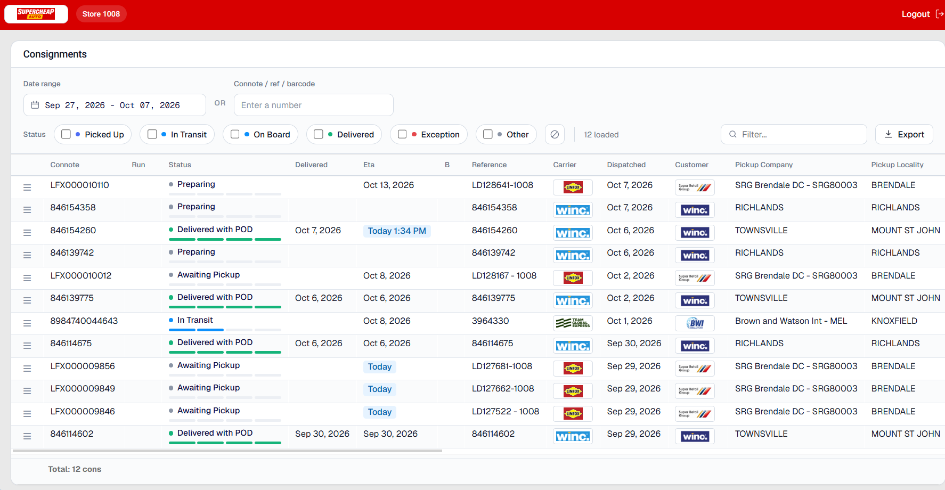The height and width of the screenshot is (490, 945).
Task: Click the Filter text field
Action: 794,134
